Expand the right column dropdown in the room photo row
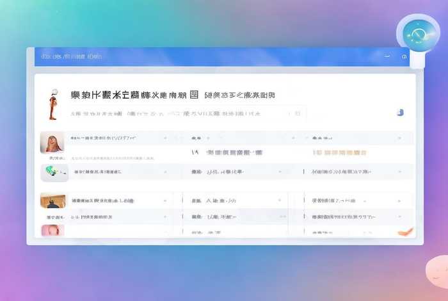The image size is (448, 301). pos(399,201)
